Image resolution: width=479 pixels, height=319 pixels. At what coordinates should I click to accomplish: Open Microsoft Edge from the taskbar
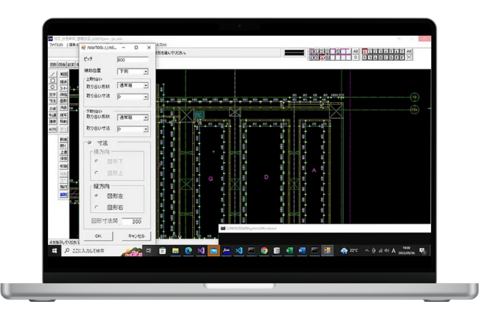[x=187, y=250]
